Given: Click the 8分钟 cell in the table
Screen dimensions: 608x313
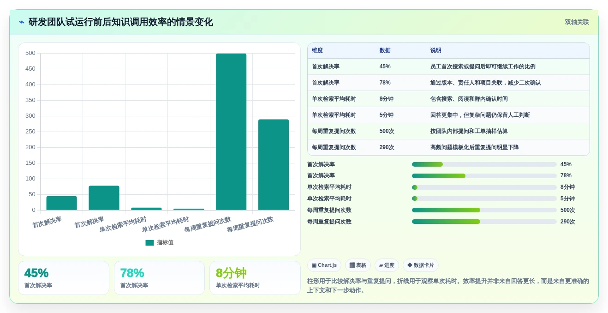Looking at the screenshot, I should point(387,99).
